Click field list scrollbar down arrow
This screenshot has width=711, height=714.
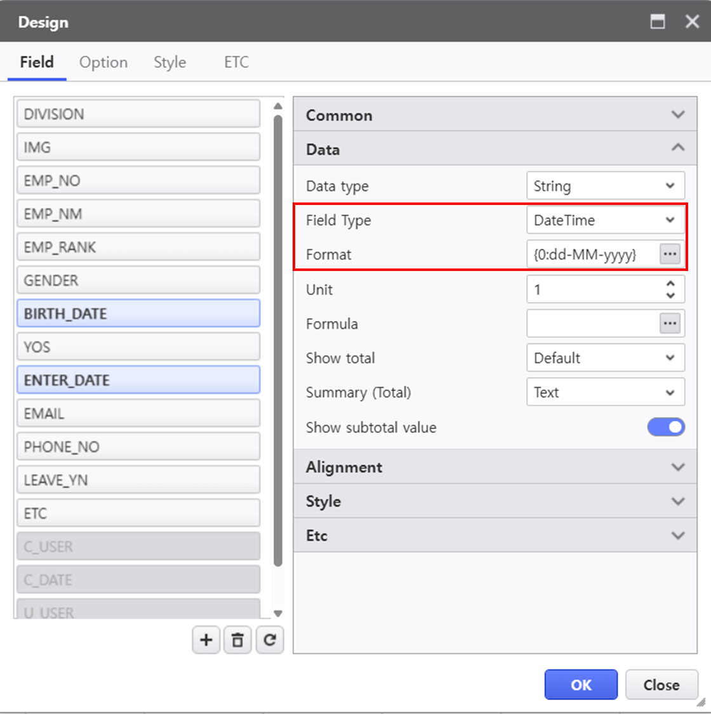pos(278,613)
